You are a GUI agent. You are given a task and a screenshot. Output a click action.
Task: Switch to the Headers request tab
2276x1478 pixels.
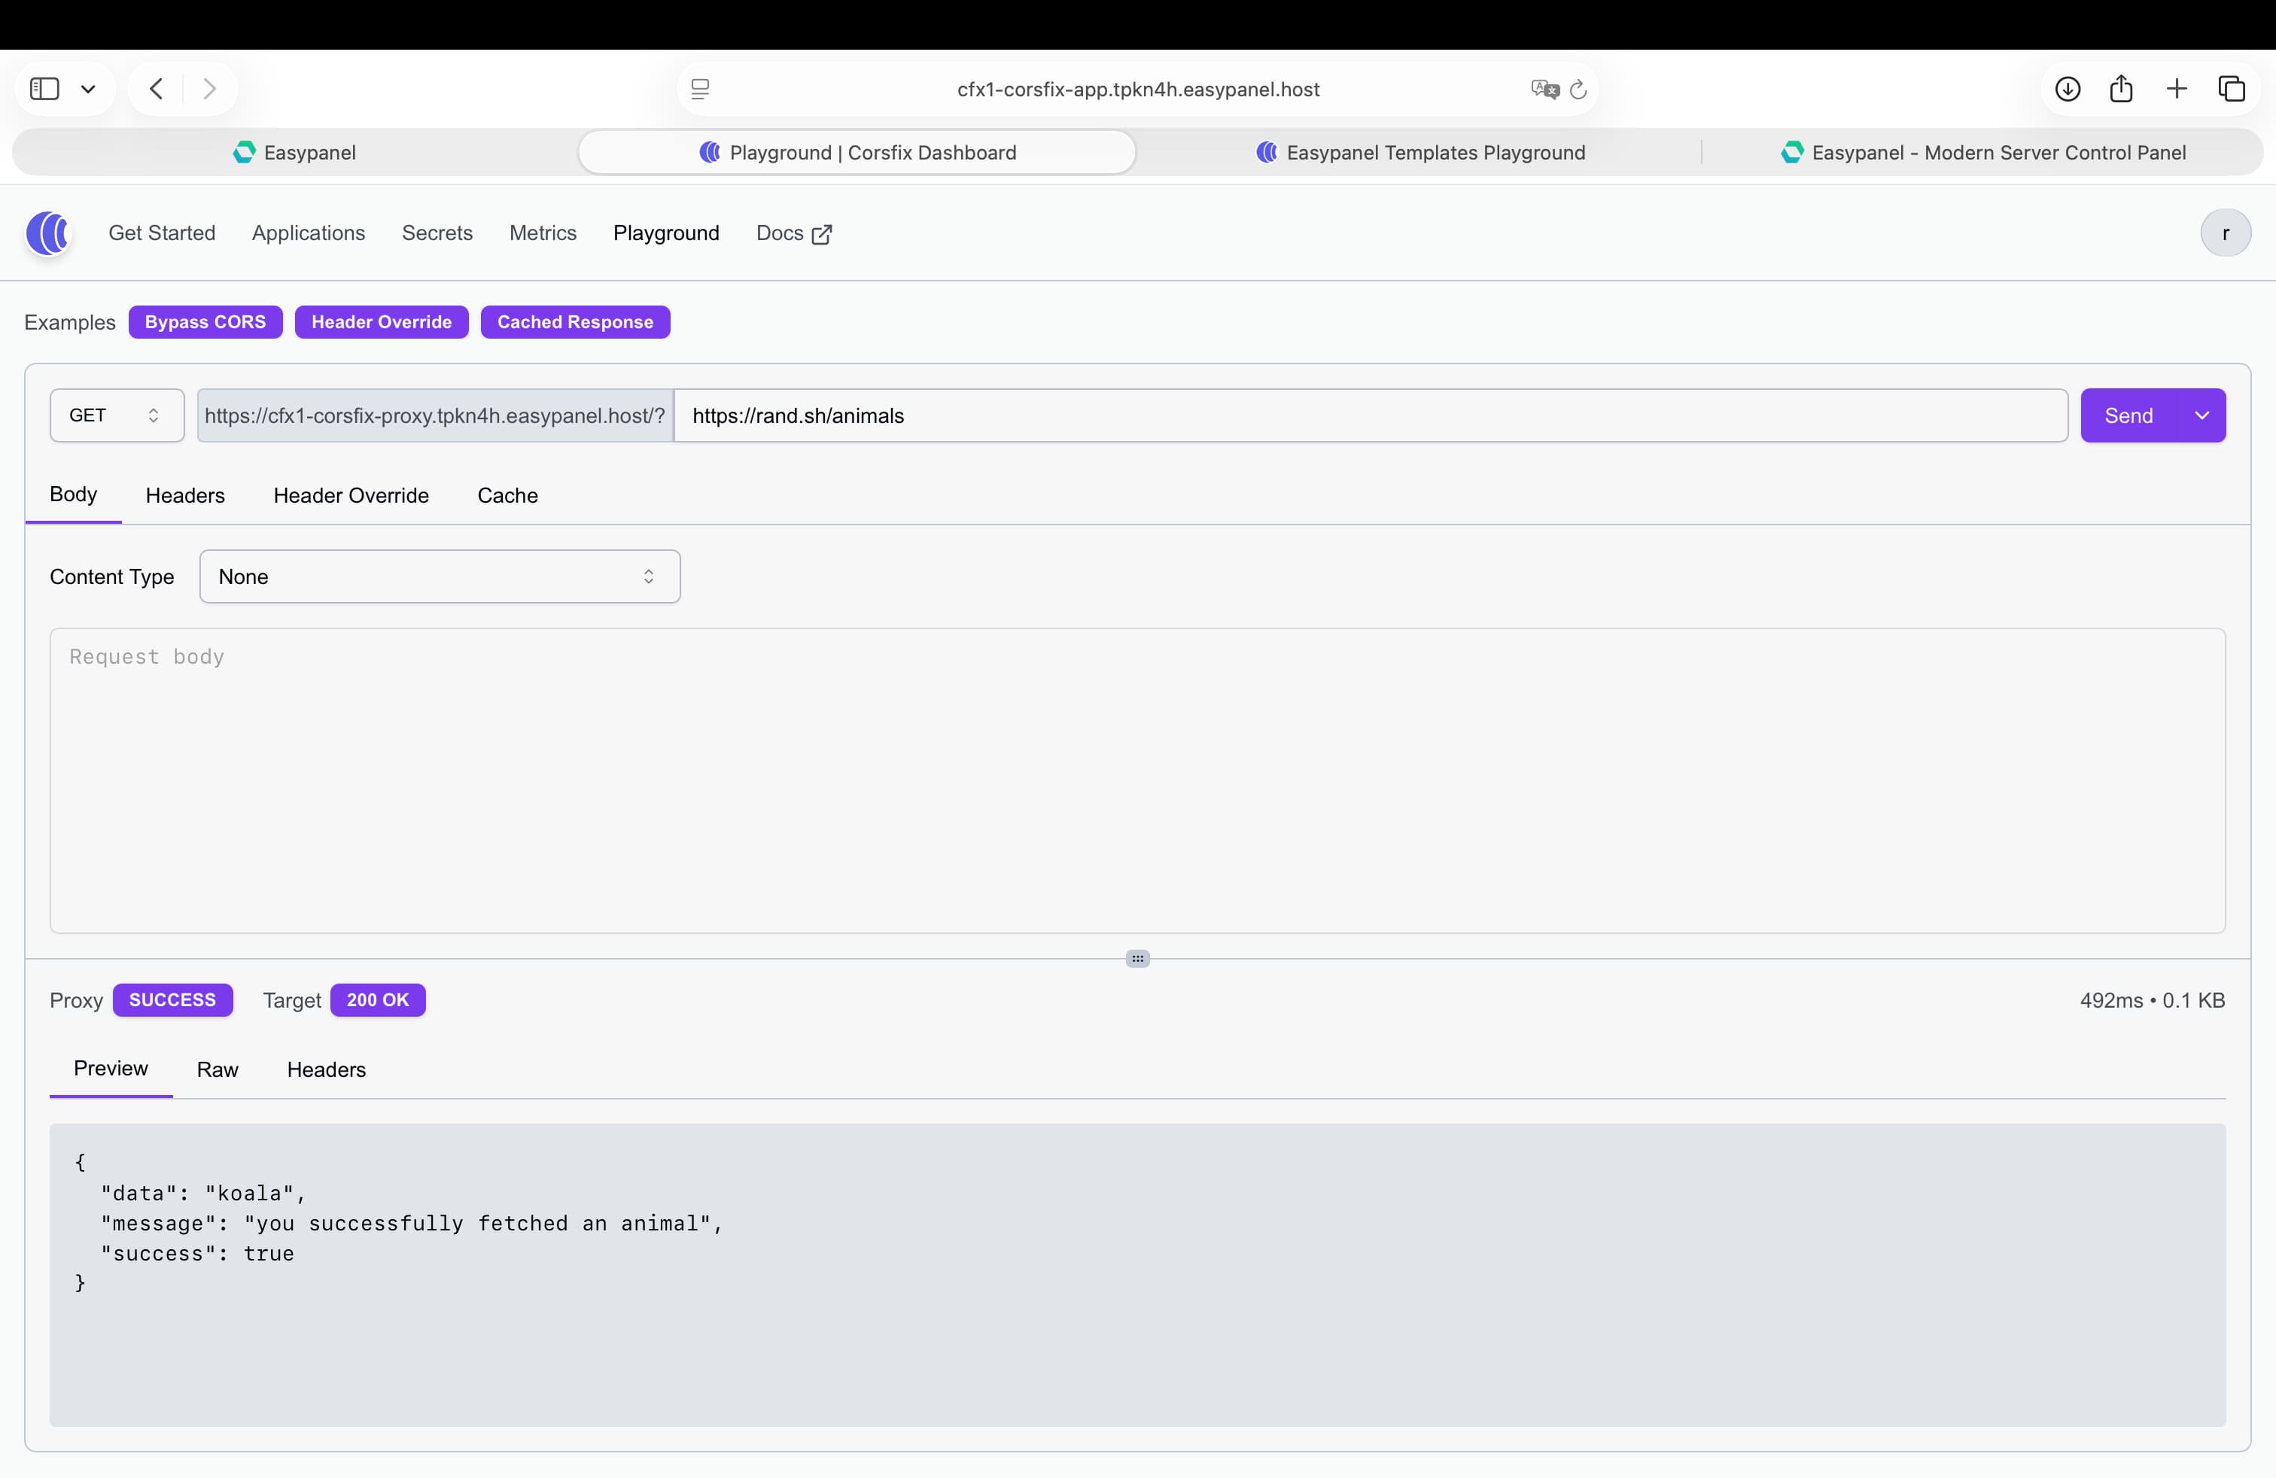(184, 495)
